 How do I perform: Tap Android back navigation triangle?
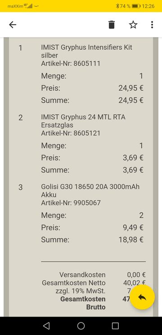(x=46, y=326)
